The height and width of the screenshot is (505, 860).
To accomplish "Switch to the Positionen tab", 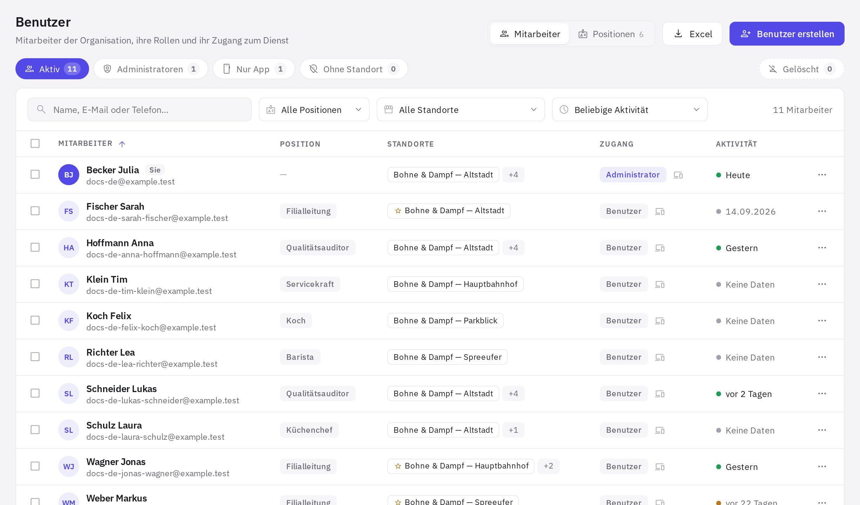I will pos(611,34).
